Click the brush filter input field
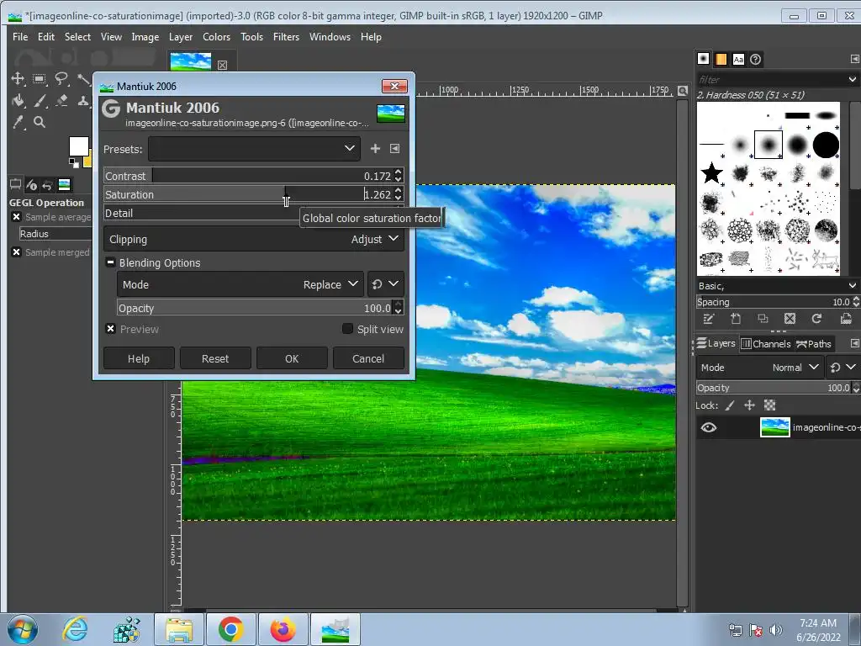The image size is (861, 646). (x=771, y=80)
